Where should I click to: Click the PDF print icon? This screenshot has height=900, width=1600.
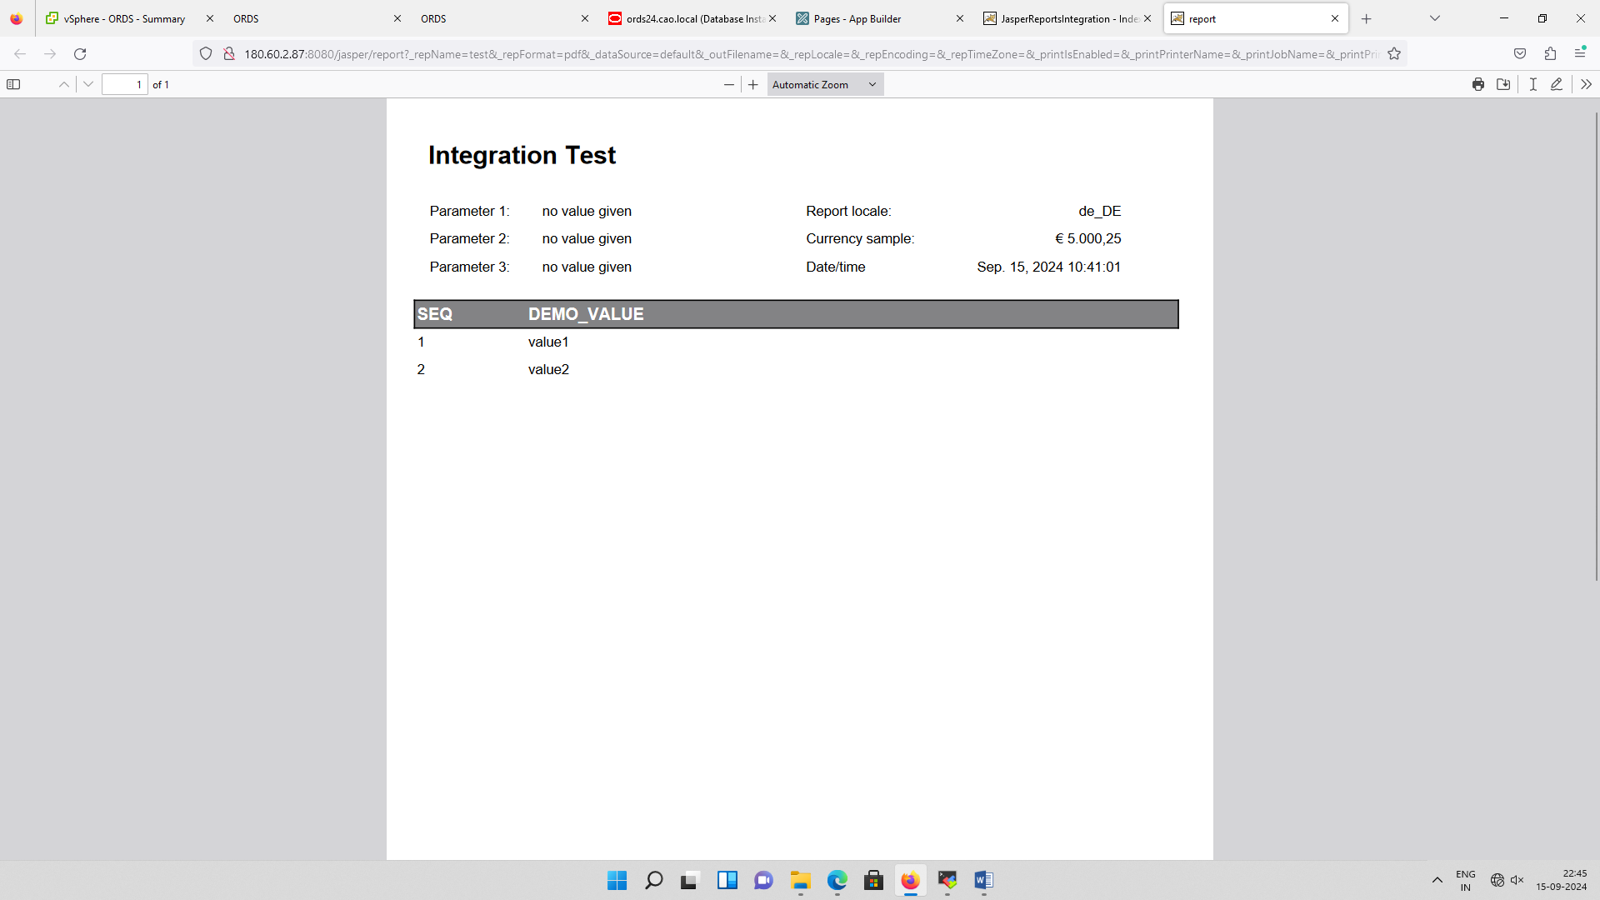coord(1477,84)
